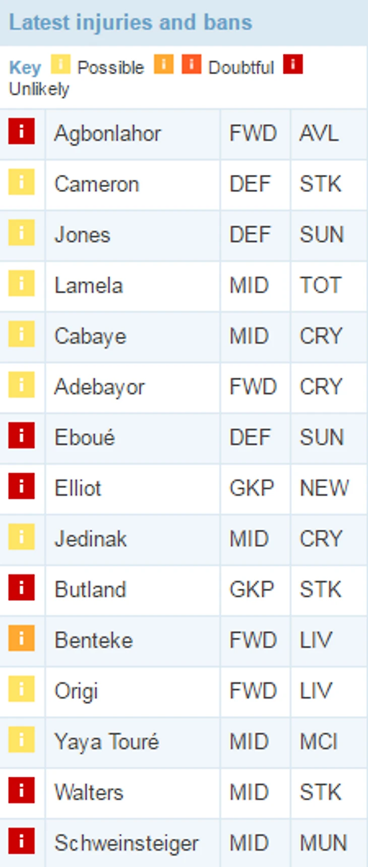
Task: Click on Adebayor player name
Action: tap(99, 387)
